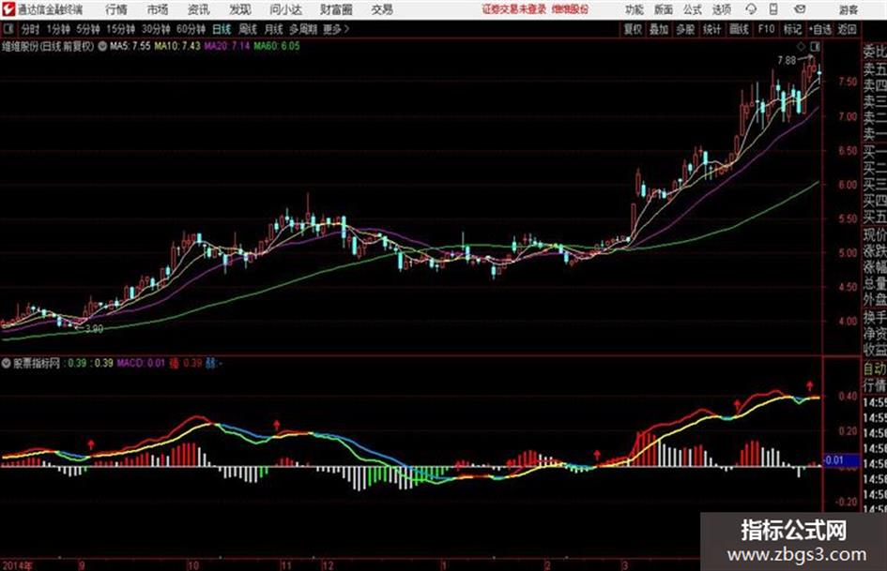Open the message envelope icon
The image size is (887, 571).
click(x=800, y=9)
